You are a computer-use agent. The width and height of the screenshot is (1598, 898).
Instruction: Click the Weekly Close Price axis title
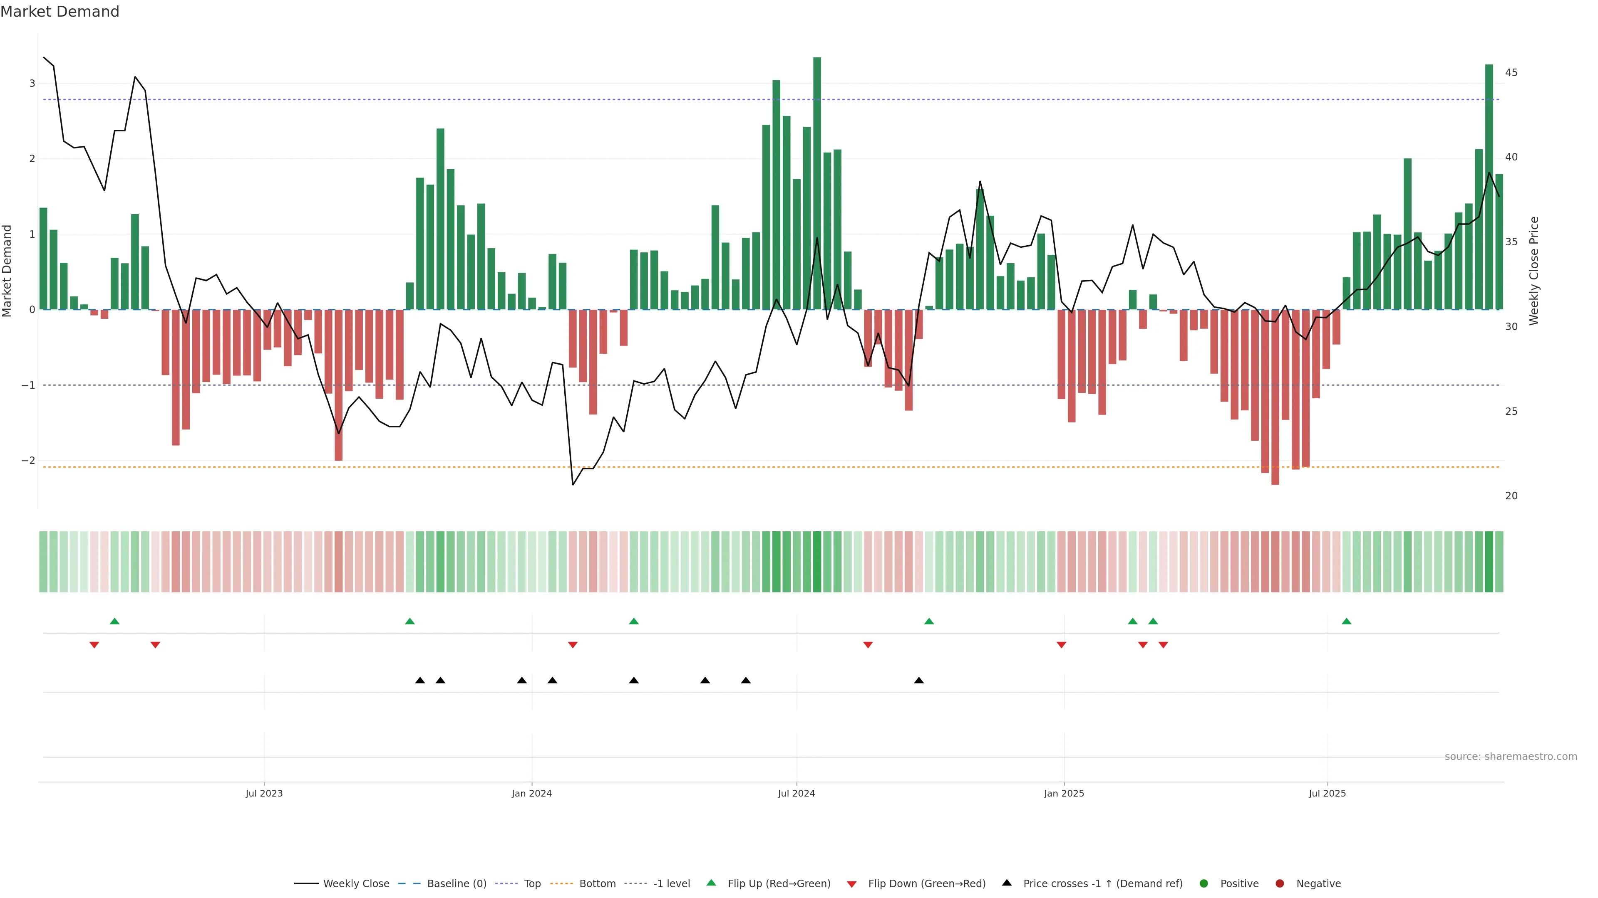(x=1534, y=271)
